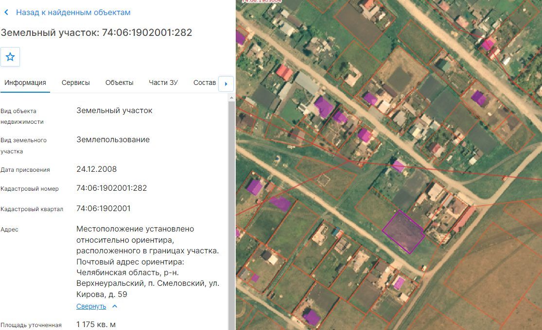Collapse the address with the up chevron

115,306
